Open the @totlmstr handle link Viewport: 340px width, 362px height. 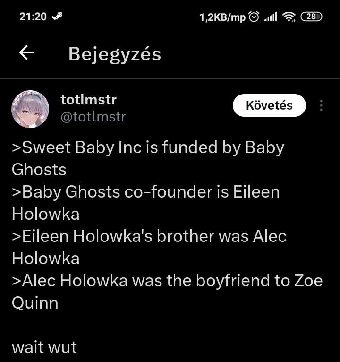tap(93, 117)
